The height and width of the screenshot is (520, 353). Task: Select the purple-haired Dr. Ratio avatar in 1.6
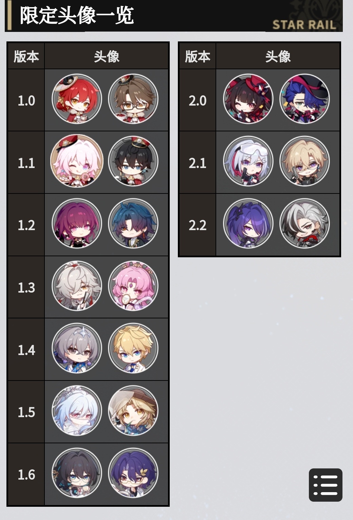133,473
